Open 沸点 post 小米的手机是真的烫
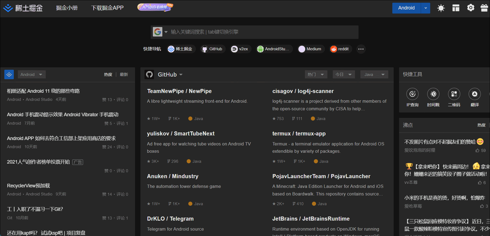This screenshot has width=490, height=236. point(445,198)
